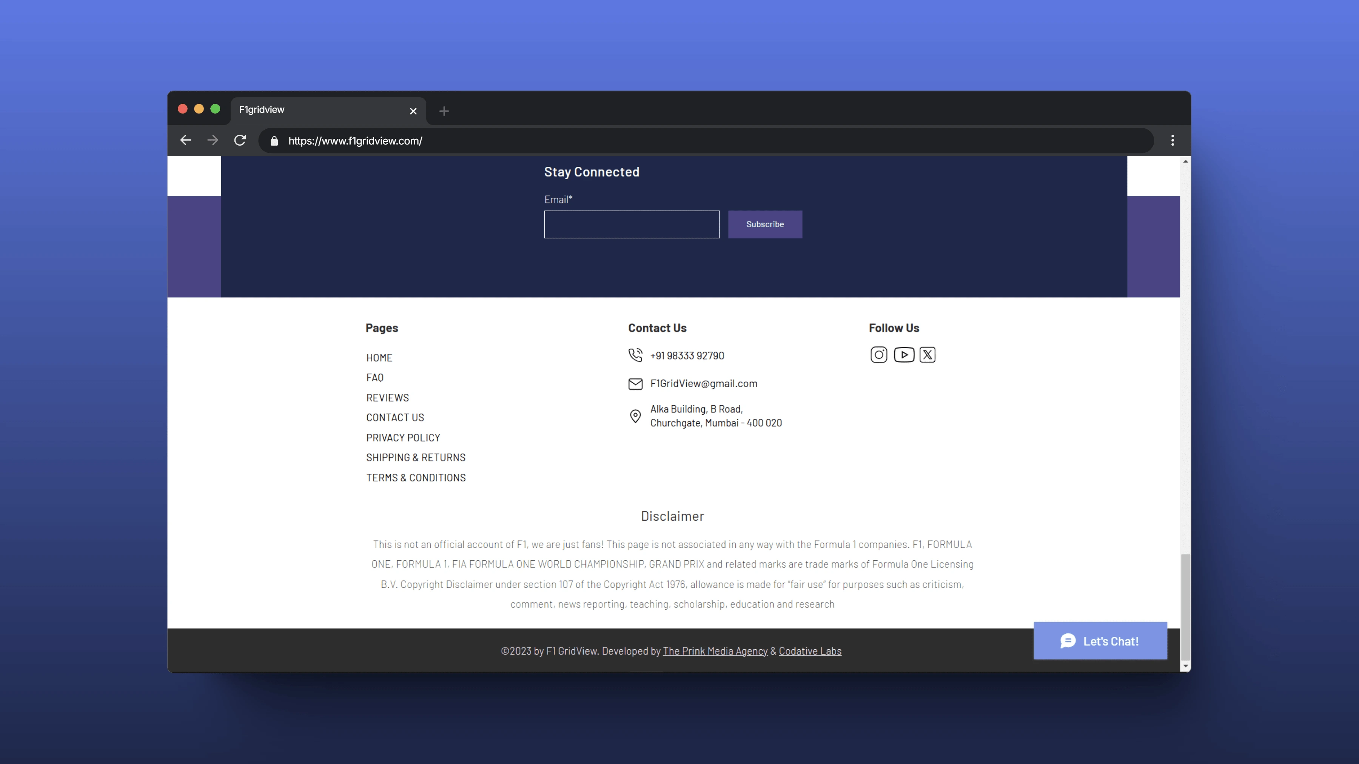Open the SHIPPING & RETURNS page

(416, 458)
